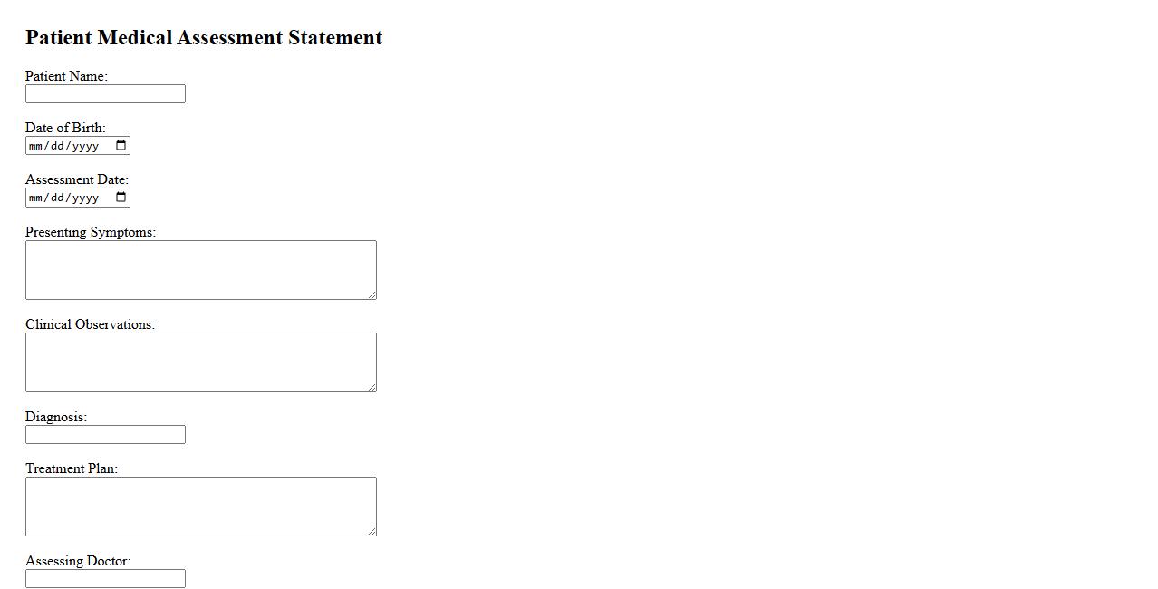Select the day segment in Assessment Date
Screen dimensions: 1158x589
point(57,198)
